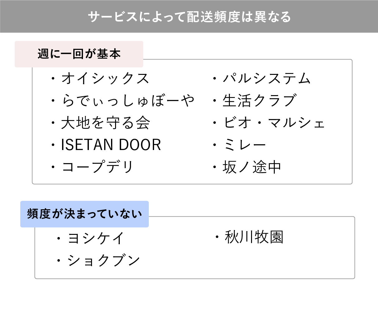
Task: Click the オイシックス list entry
Action: (105, 78)
